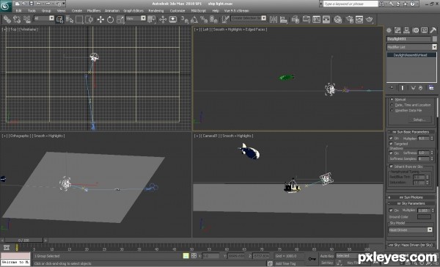Image resolution: width=440 pixels, height=267 pixels.
Task: Switch to Create command panel tab
Action: 389,30
